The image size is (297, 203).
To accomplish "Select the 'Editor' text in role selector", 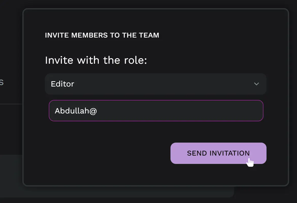I will pos(62,84).
